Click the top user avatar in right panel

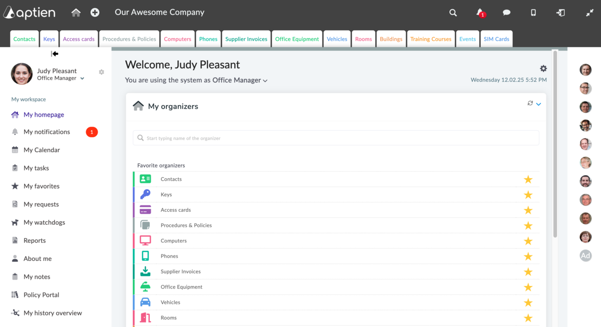tap(585, 70)
